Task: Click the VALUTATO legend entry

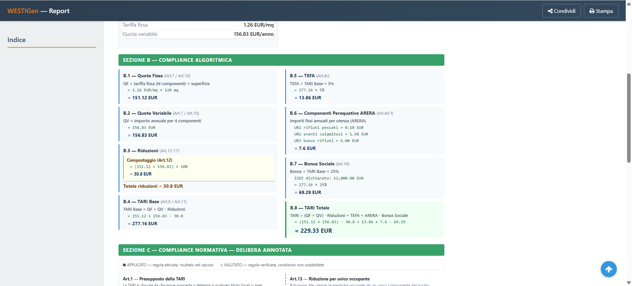Action: [272, 265]
